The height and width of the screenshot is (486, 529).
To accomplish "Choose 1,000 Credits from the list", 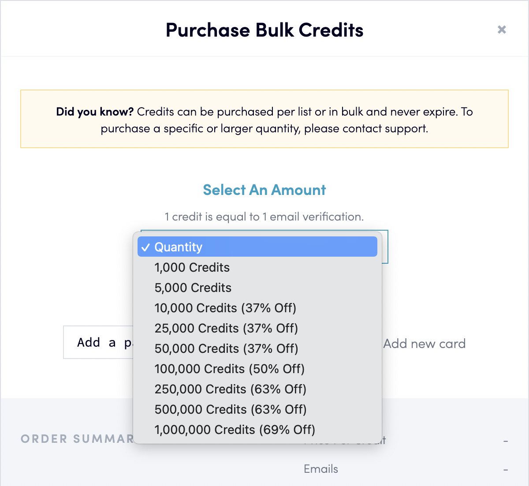I will point(257,267).
